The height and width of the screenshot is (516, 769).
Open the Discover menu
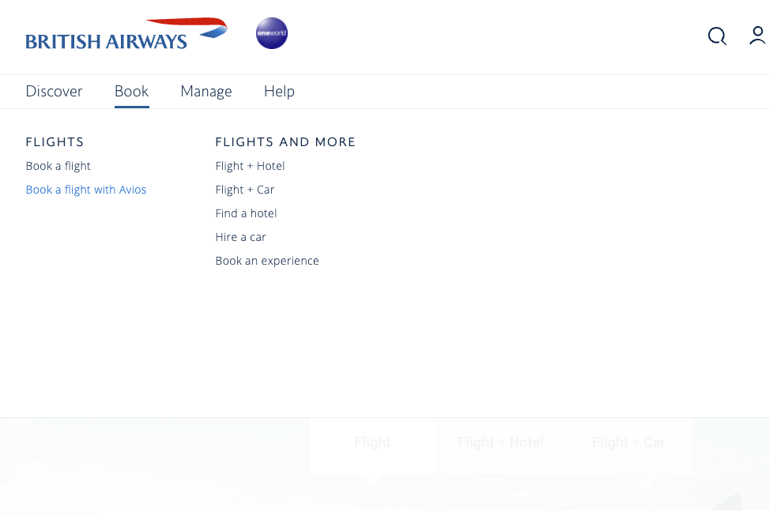(x=54, y=91)
